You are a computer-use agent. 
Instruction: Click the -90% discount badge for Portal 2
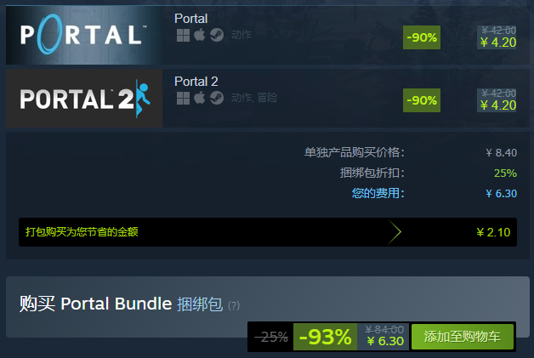(422, 100)
